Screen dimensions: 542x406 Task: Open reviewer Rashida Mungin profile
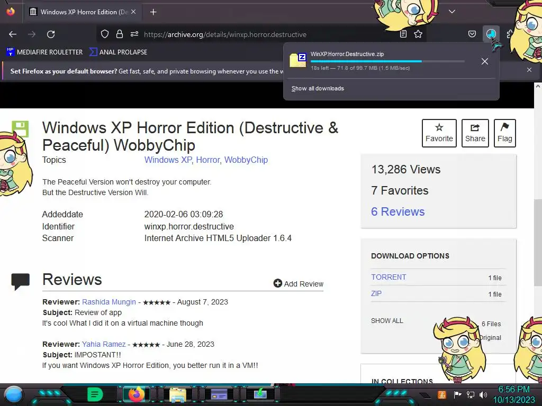(x=109, y=302)
